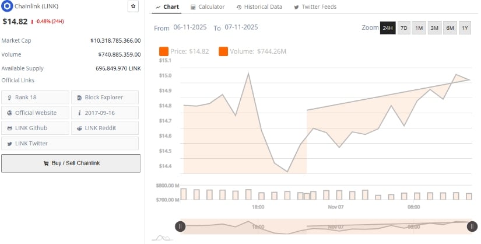481x244 pixels.
Task: Click the left handle of the range slider
Action: (180, 226)
